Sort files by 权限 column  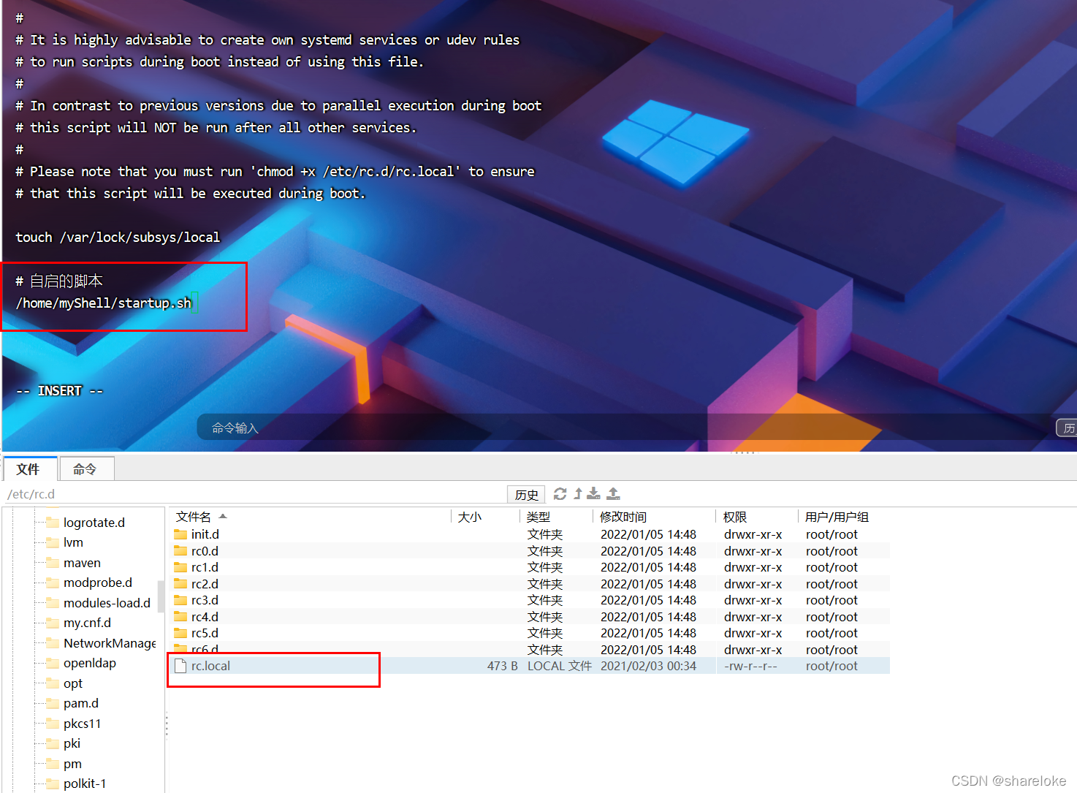click(x=757, y=517)
